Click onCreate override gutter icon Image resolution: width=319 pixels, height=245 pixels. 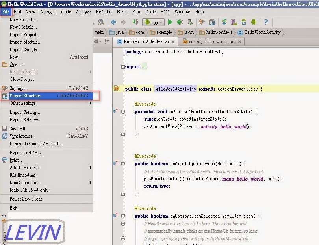coord(115,111)
